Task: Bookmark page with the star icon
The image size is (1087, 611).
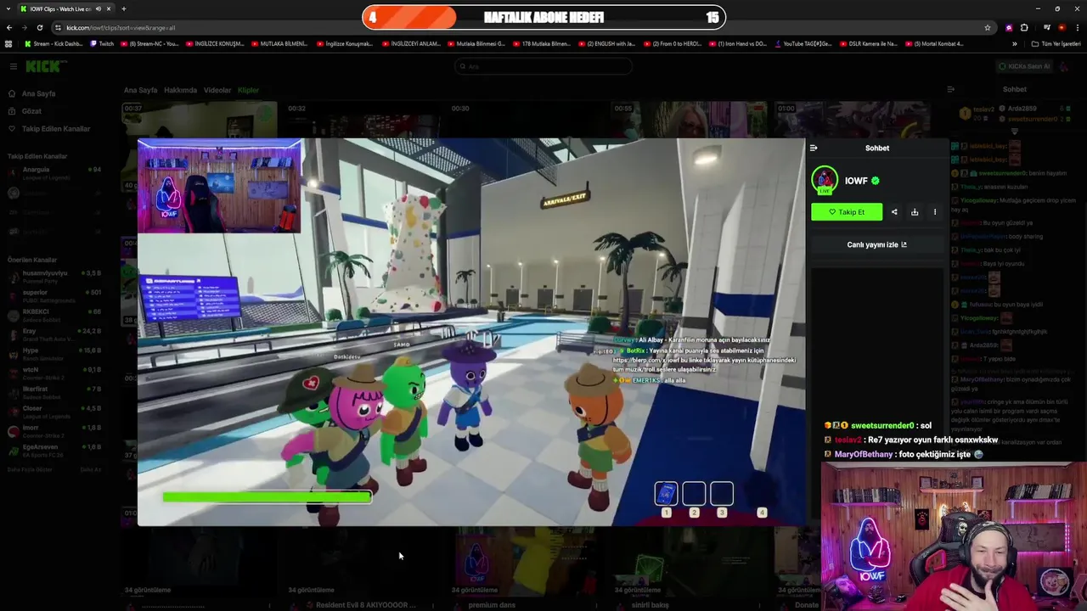Action: click(x=987, y=27)
